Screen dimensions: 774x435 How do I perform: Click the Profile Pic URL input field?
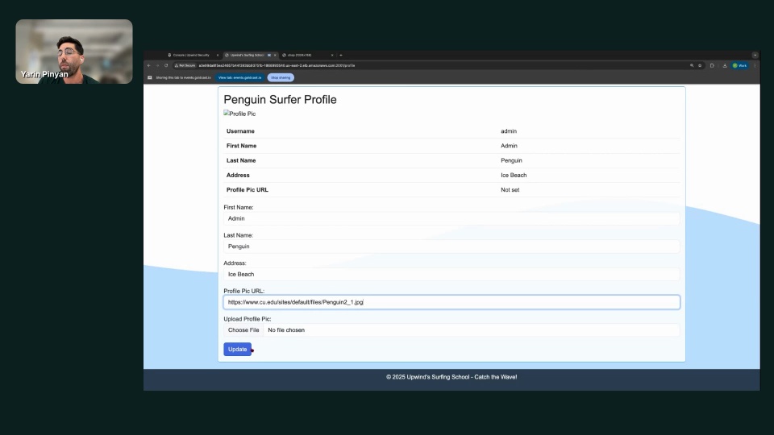[x=451, y=302]
